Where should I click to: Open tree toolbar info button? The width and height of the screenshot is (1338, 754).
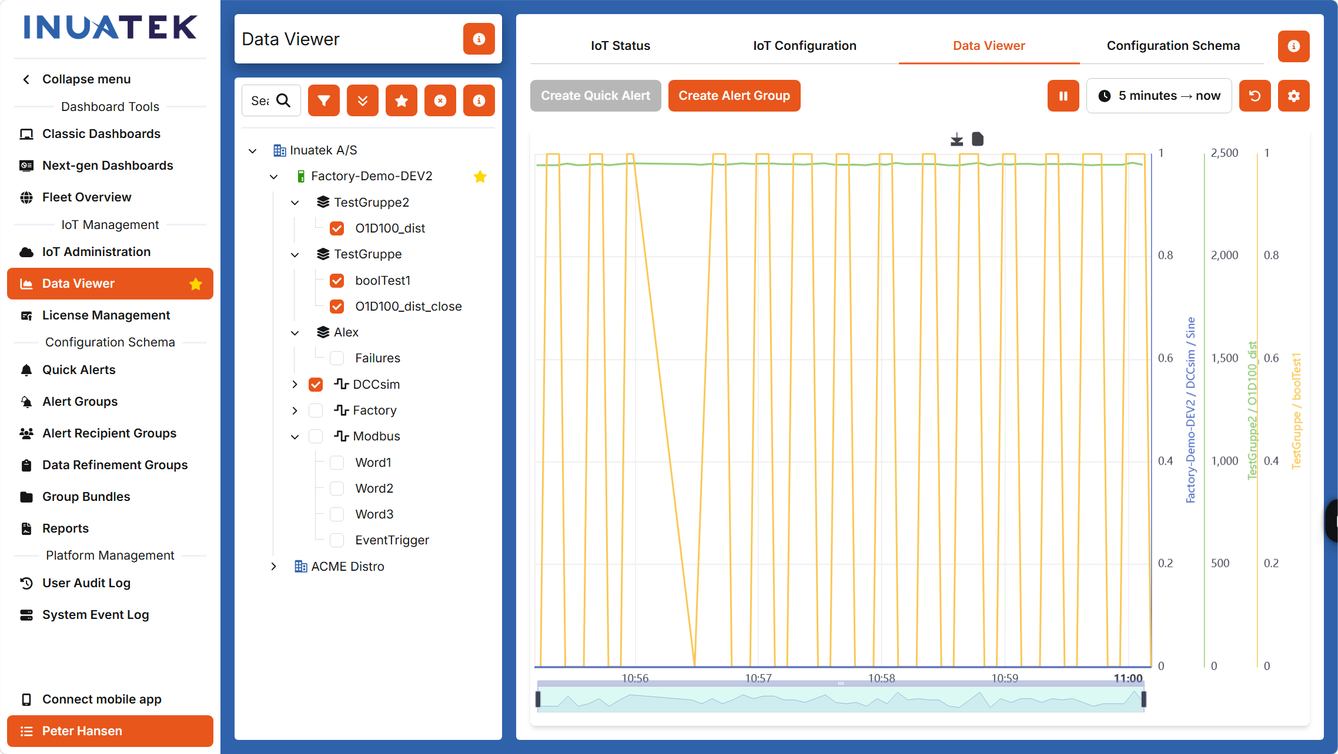click(x=479, y=100)
